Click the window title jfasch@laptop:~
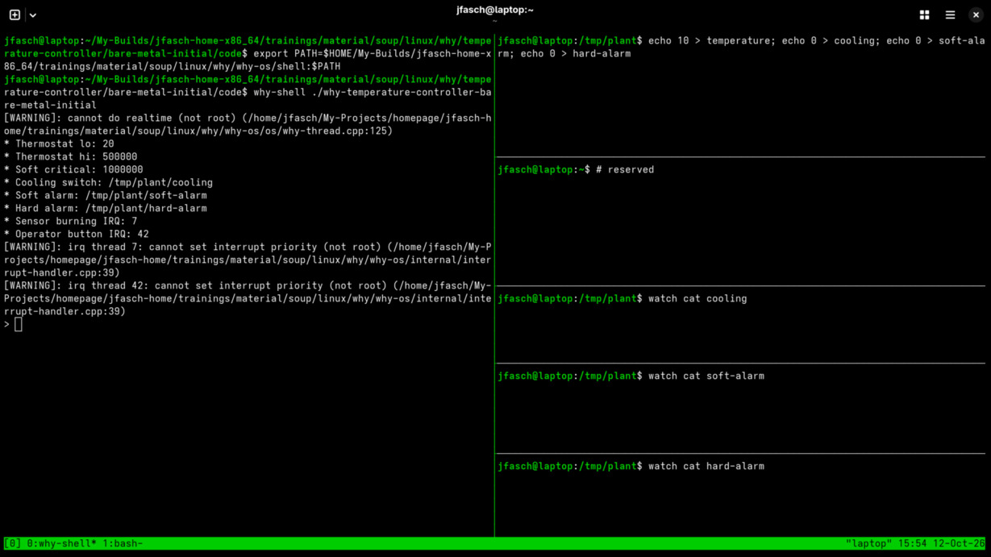This screenshot has height=557, width=991. pyautogui.click(x=495, y=10)
